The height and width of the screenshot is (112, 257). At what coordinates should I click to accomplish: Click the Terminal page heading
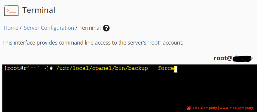(x=39, y=10)
